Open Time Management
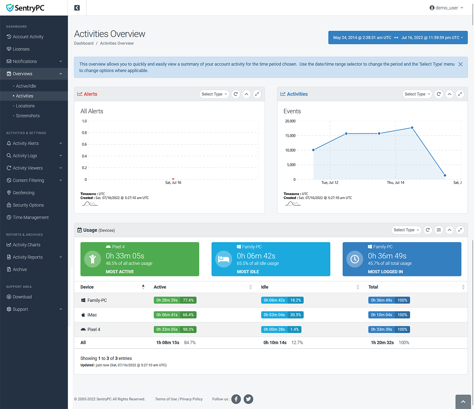The image size is (474, 409). click(34, 217)
